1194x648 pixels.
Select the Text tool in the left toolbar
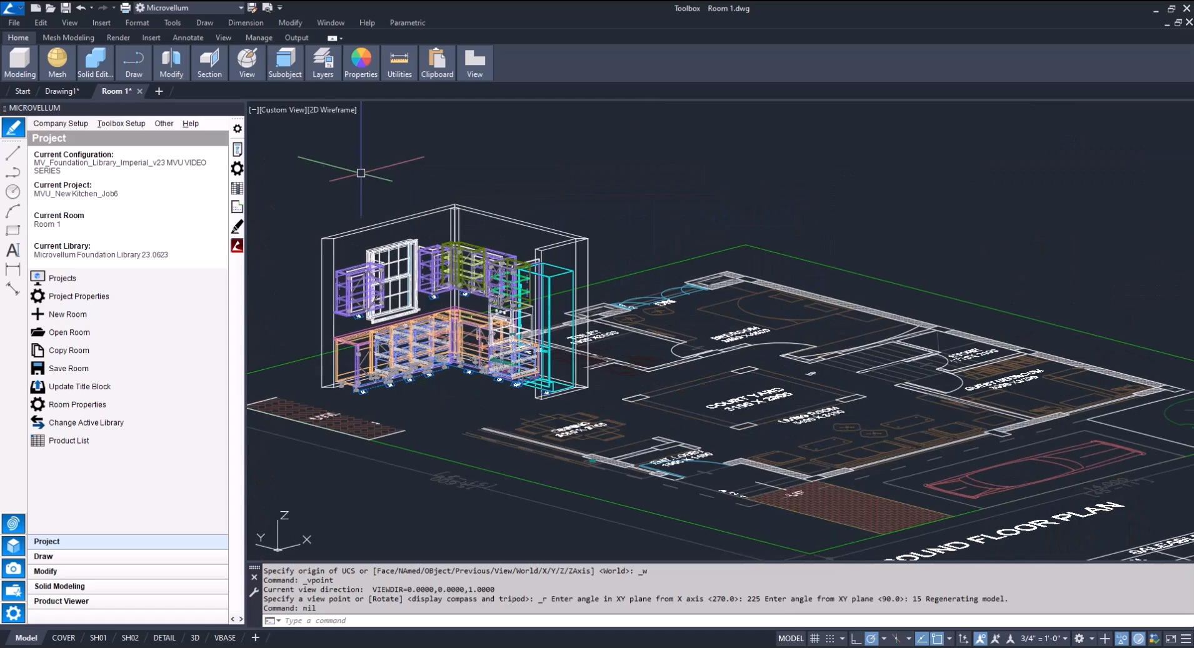click(x=13, y=250)
